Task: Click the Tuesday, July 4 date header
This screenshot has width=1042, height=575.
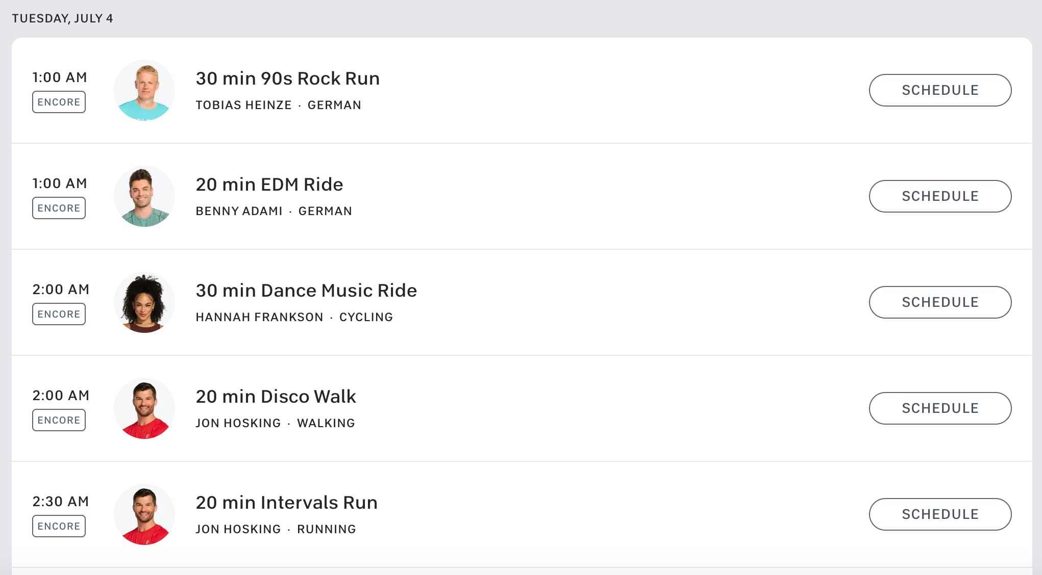Action: 62,18
